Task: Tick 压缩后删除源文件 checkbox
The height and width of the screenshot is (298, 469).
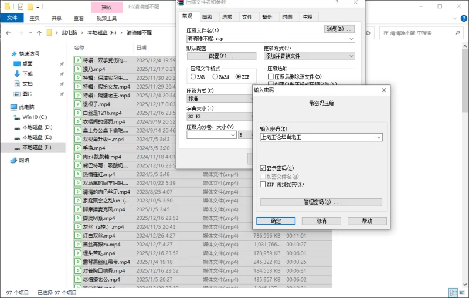Action: [271, 77]
